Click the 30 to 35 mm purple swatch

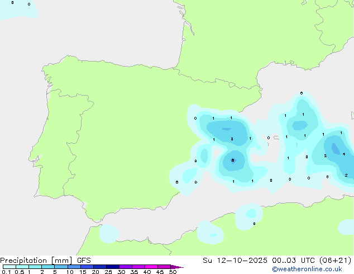click(x=126, y=267)
